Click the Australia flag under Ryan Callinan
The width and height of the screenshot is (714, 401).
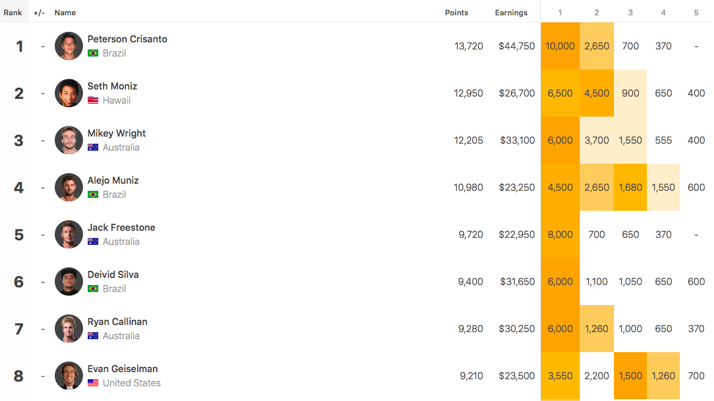[93, 336]
